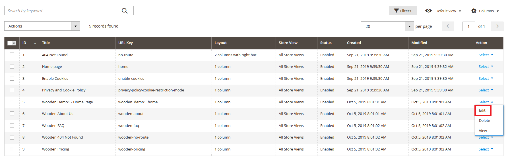The width and height of the screenshot is (510, 161).
Task: Open the Filters panel
Action: pyautogui.click(x=403, y=11)
